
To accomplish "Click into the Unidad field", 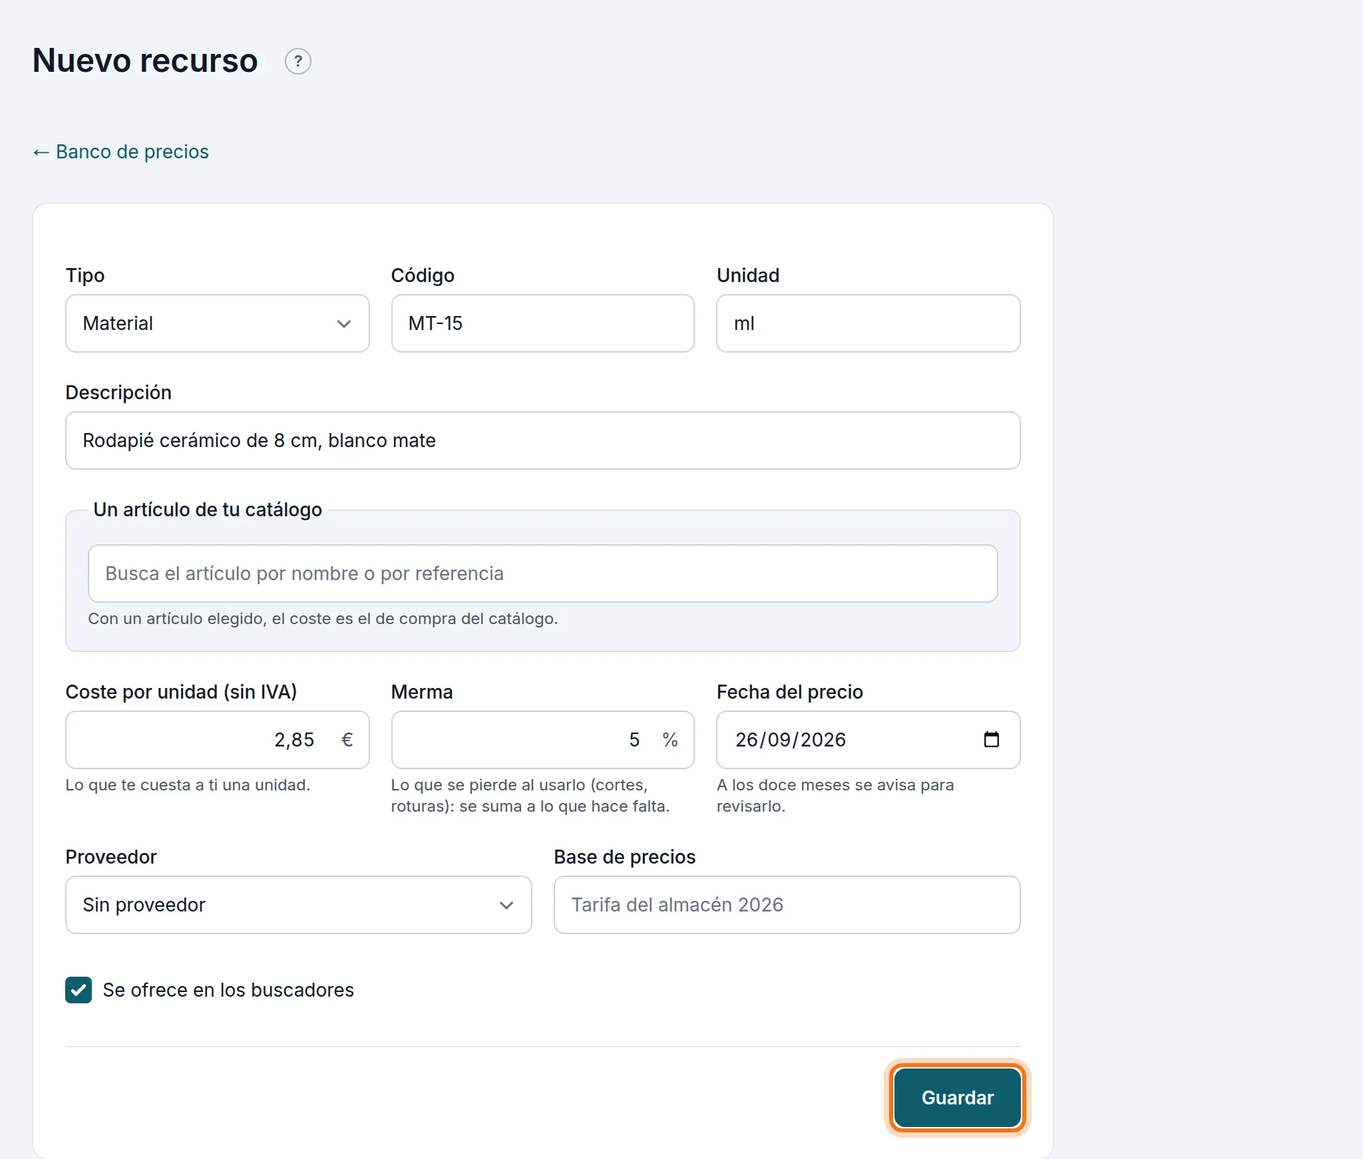I will pyautogui.click(x=868, y=323).
